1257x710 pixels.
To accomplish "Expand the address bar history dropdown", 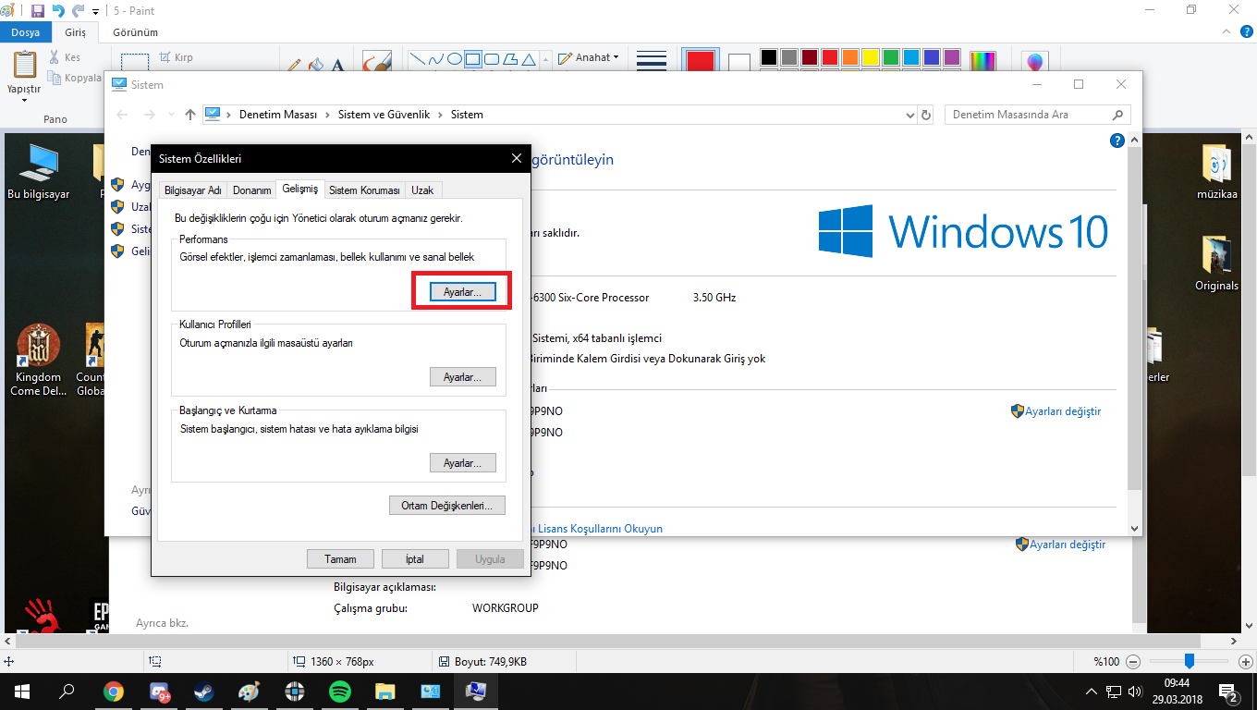I will click(910, 115).
